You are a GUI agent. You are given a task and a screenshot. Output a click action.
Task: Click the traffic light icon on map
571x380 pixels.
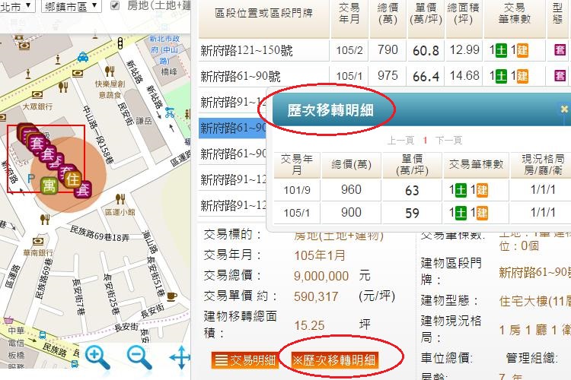[x=120, y=43]
